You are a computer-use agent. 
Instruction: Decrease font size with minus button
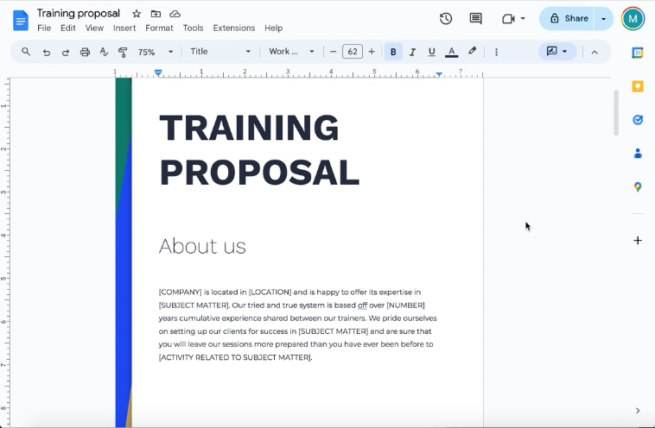click(x=333, y=52)
